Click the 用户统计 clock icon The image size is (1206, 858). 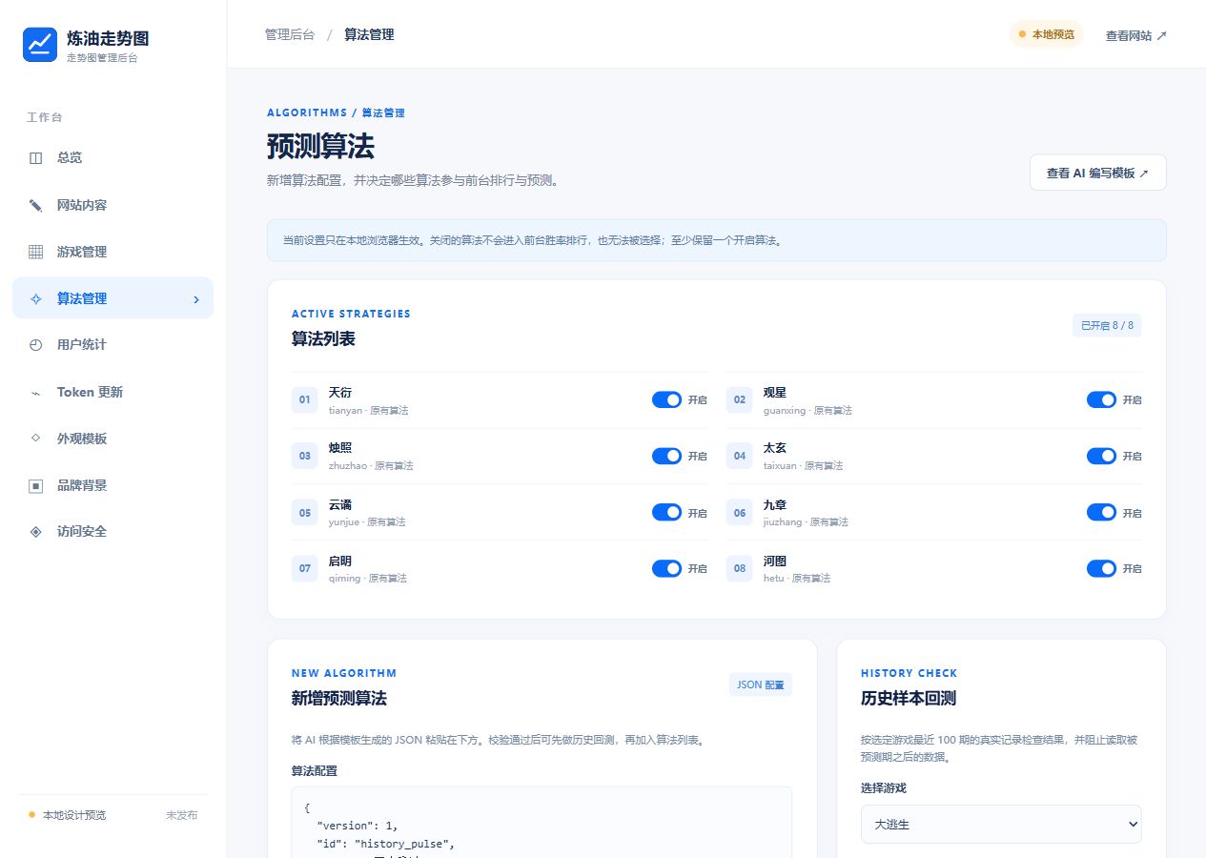(x=36, y=345)
